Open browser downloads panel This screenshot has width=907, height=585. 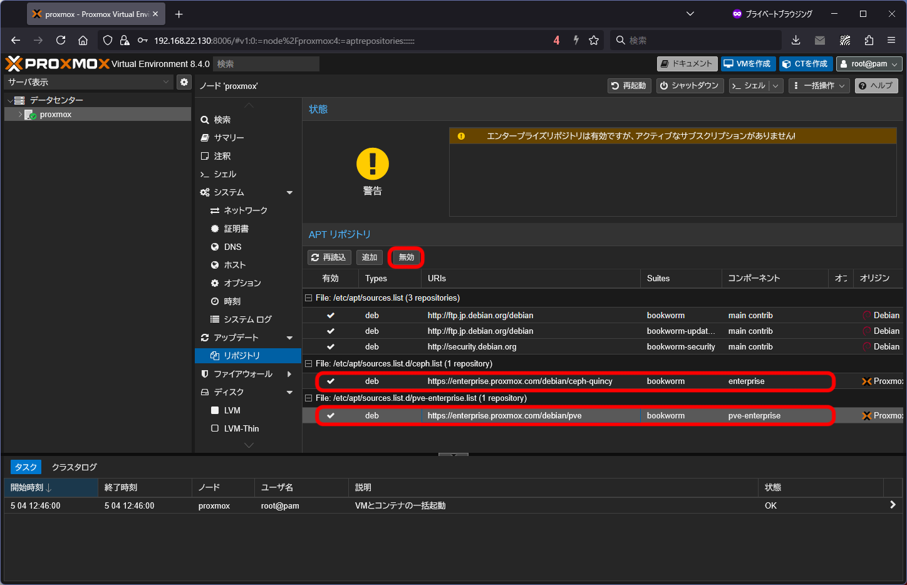(x=796, y=40)
